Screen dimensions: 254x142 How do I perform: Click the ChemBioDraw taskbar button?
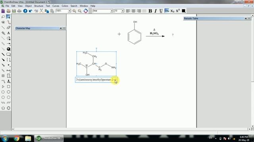tap(49, 138)
